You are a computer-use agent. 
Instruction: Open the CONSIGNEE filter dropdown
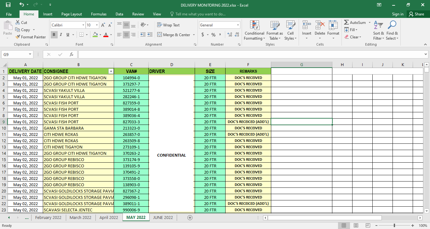click(x=111, y=71)
